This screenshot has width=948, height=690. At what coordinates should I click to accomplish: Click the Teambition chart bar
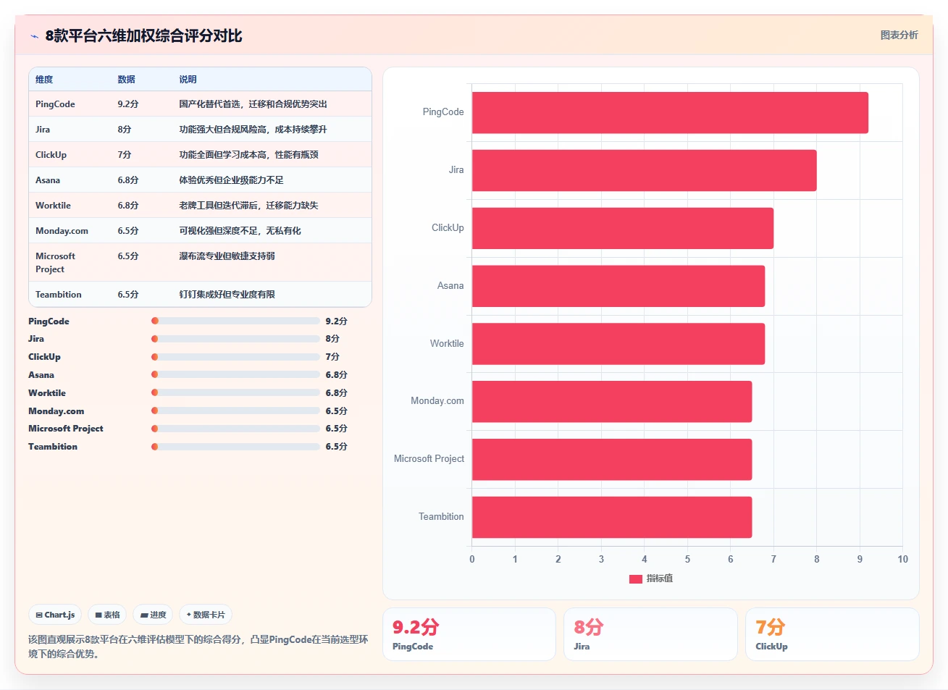point(612,517)
